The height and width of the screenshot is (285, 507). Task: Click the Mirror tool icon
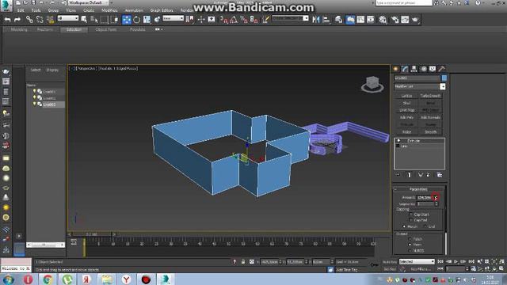point(316,20)
